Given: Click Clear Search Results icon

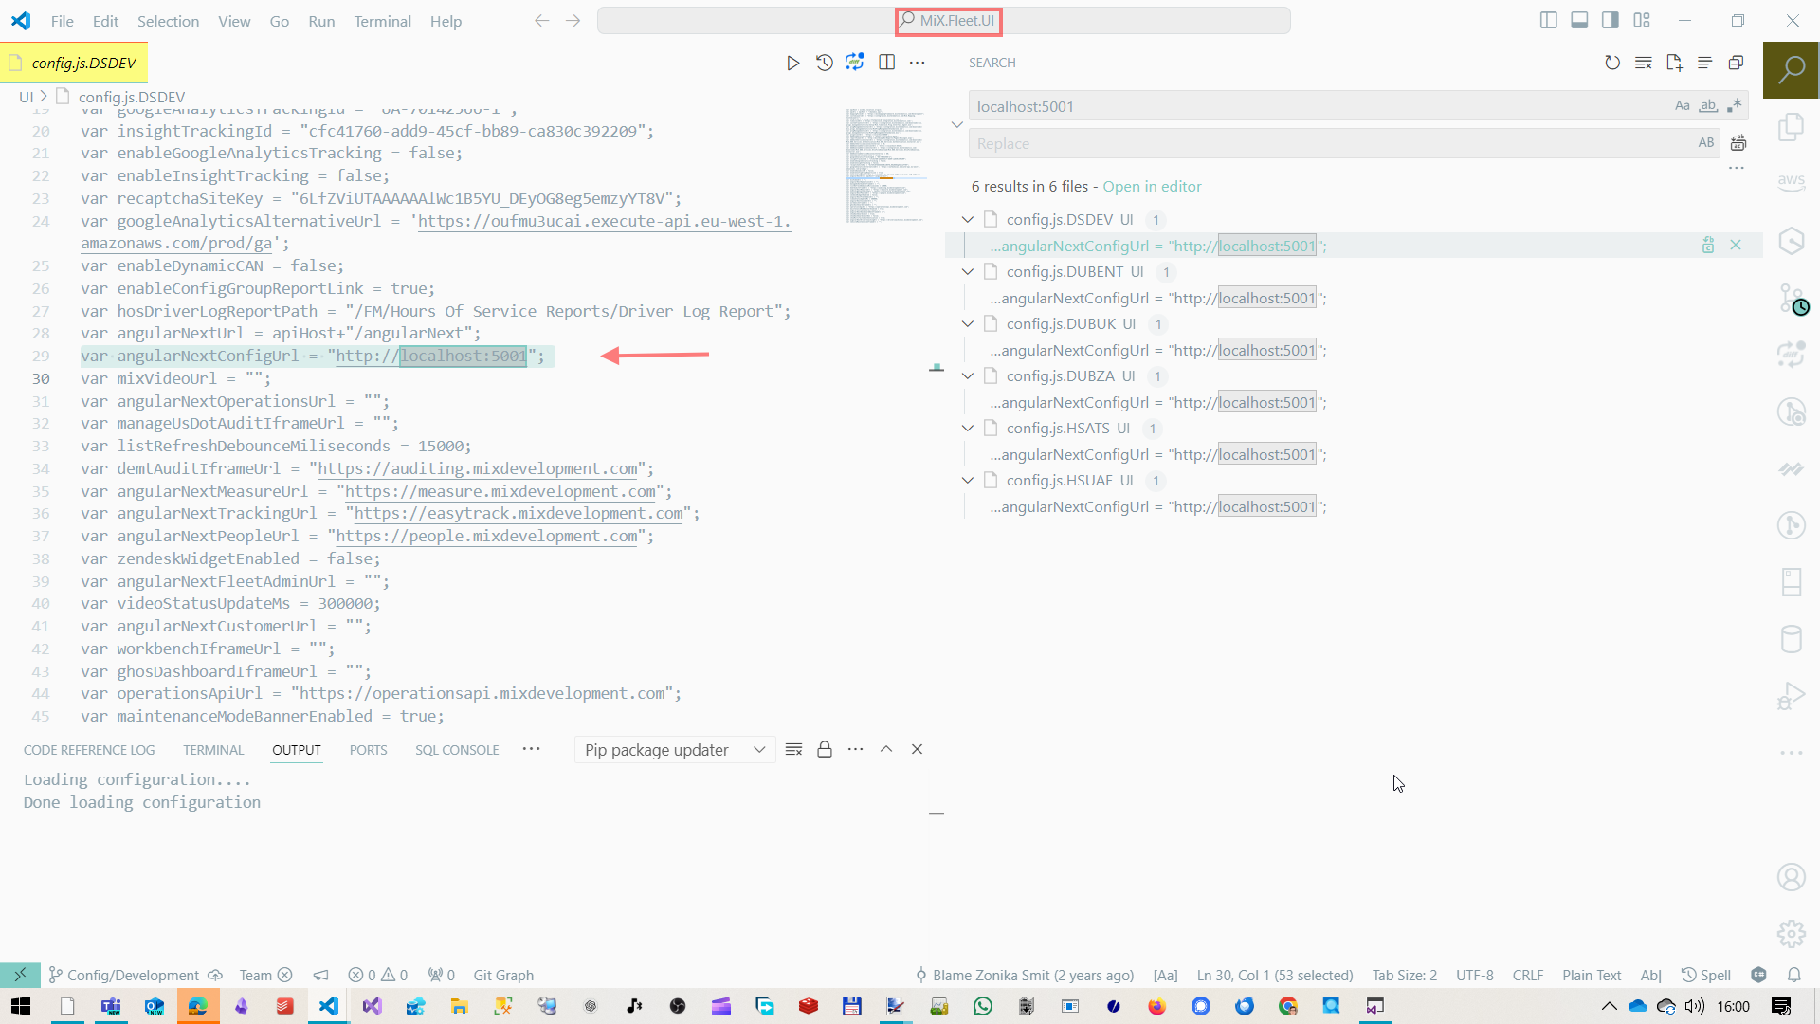Looking at the screenshot, I should 1644,63.
